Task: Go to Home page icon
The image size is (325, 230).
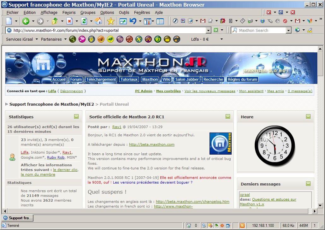Action: (98, 21)
